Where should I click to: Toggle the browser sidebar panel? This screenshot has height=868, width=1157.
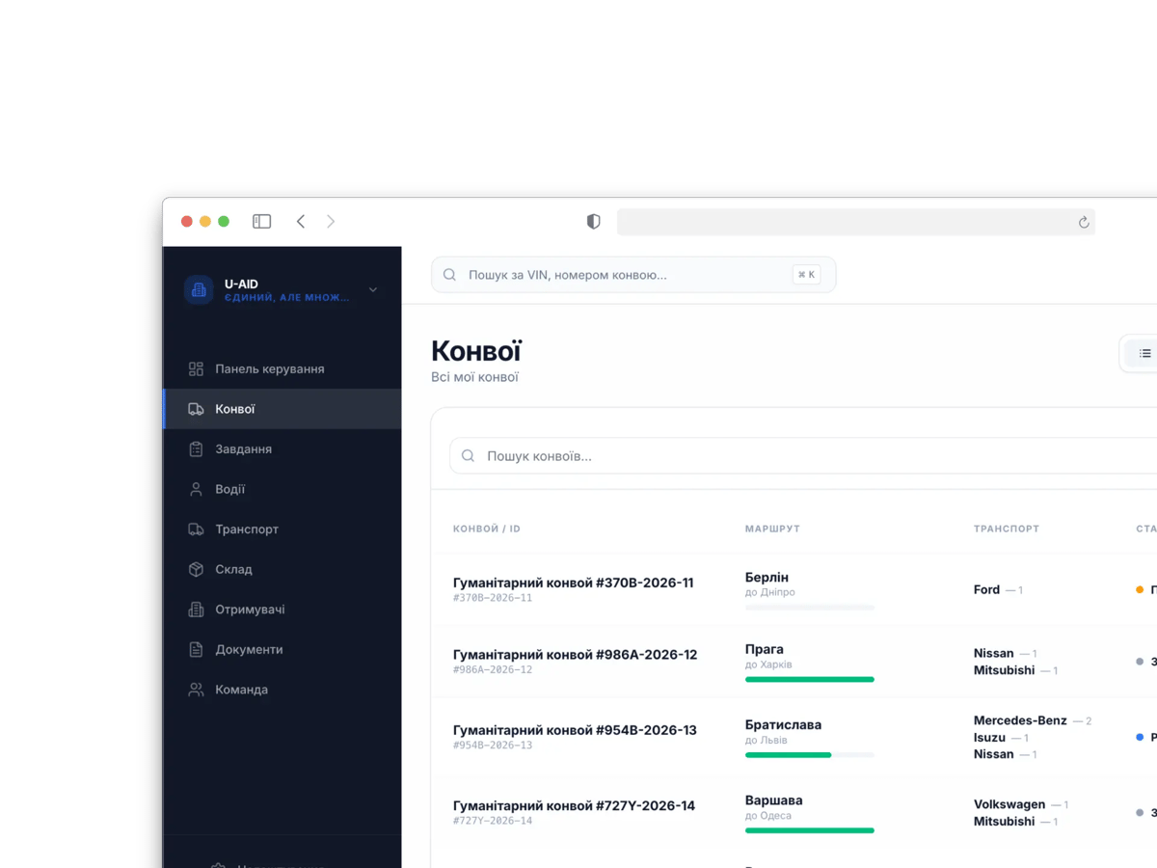[262, 222]
